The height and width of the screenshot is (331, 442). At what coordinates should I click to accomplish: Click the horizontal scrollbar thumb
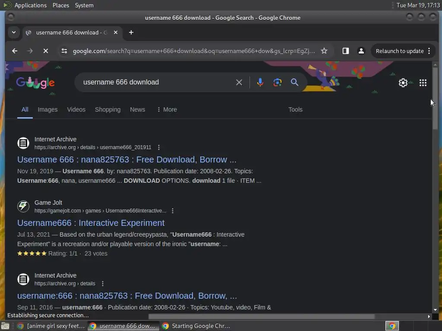pyautogui.click(x=262, y=317)
